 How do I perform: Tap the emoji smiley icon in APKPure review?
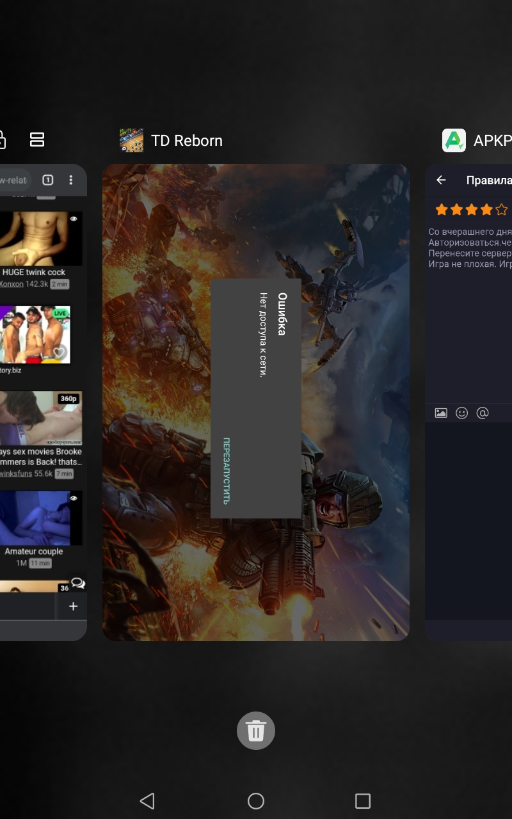[x=461, y=413]
